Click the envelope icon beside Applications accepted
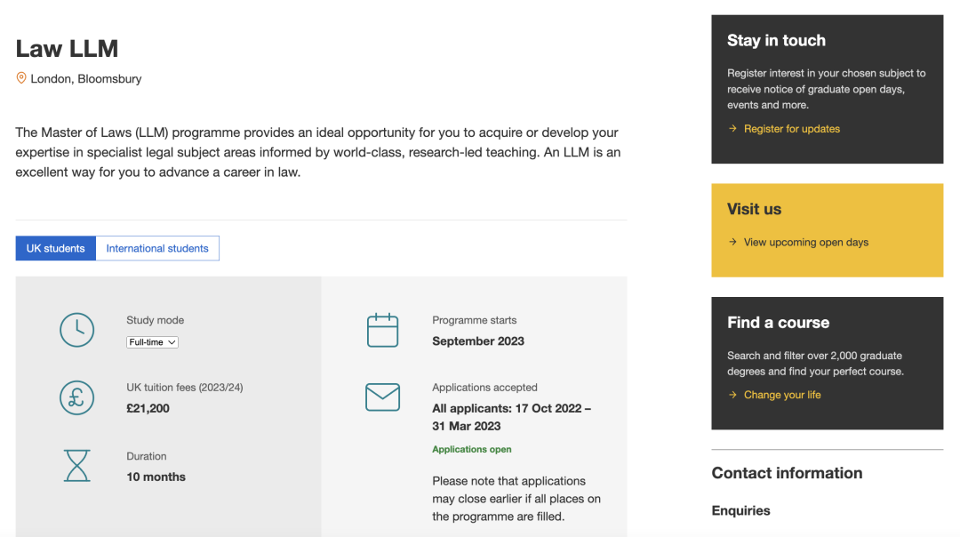The width and height of the screenshot is (960, 537). 383,397
